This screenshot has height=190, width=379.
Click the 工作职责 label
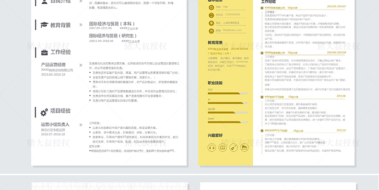point(95,123)
